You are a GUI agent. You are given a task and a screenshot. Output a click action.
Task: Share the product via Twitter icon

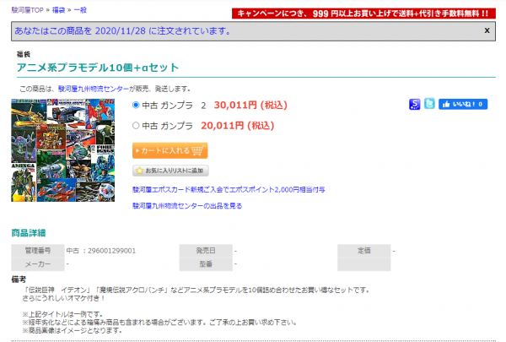pyautogui.click(x=429, y=104)
